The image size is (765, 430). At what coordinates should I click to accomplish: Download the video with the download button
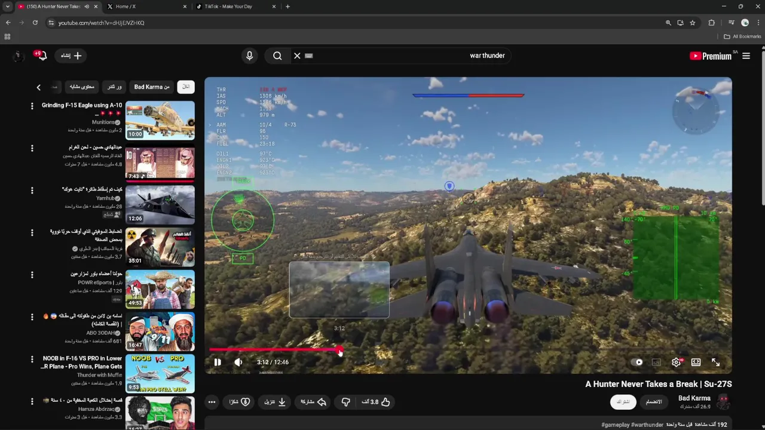[x=276, y=402]
